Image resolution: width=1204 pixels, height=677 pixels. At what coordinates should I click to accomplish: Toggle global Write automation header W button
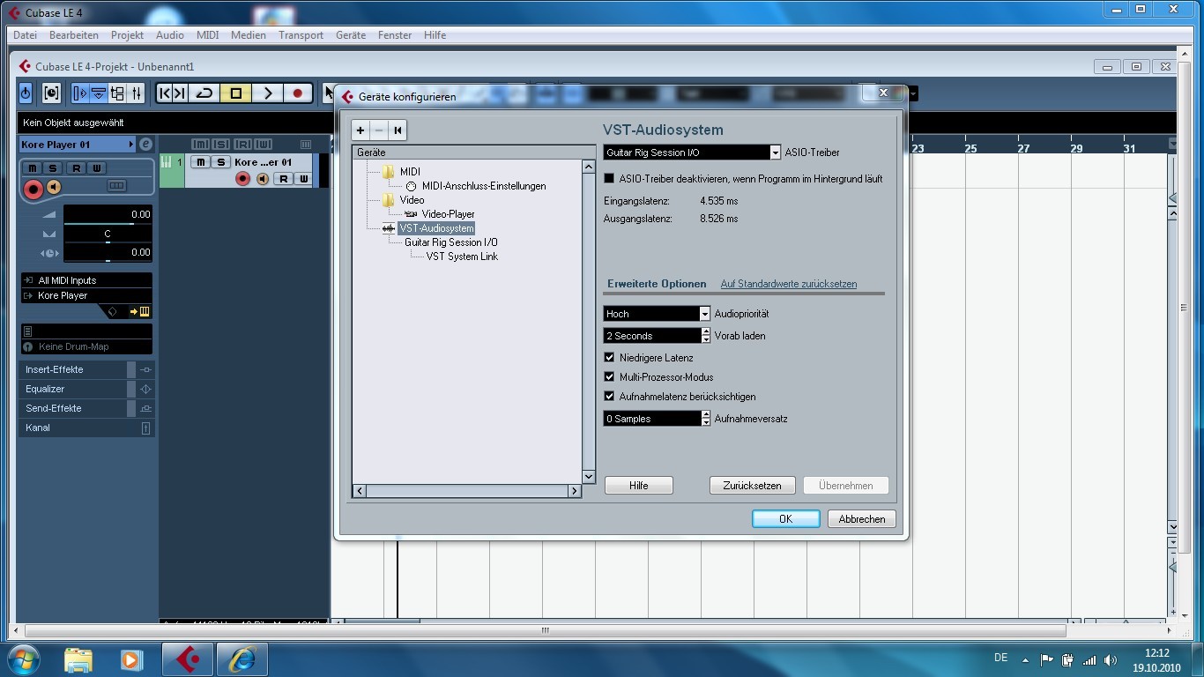click(263, 145)
